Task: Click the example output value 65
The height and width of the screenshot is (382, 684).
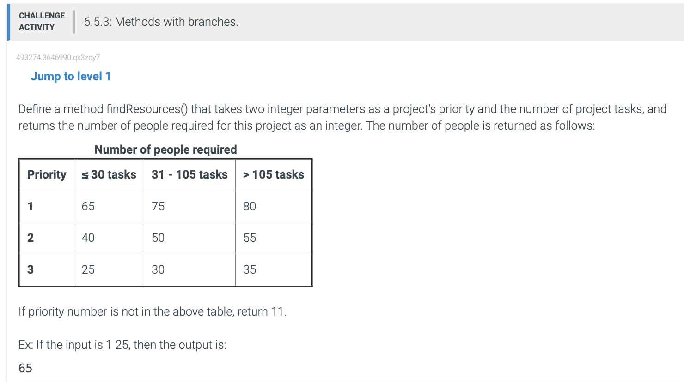Action: 25,368
